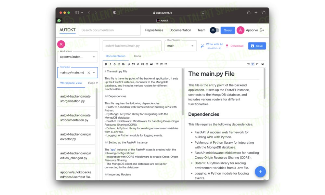Click the file list scrollbar

97,104
